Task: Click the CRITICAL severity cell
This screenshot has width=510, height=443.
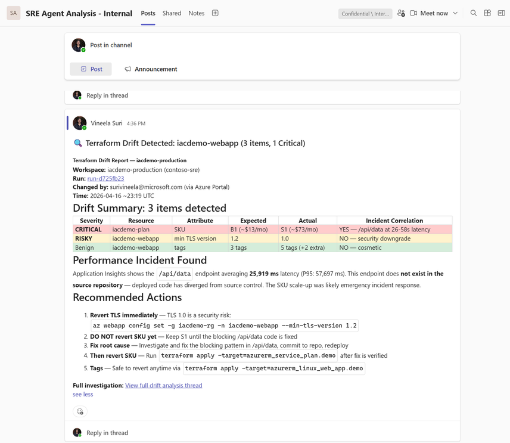Action: tap(91, 230)
